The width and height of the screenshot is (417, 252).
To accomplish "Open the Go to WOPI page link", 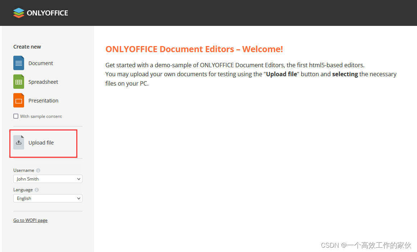I will (30, 220).
